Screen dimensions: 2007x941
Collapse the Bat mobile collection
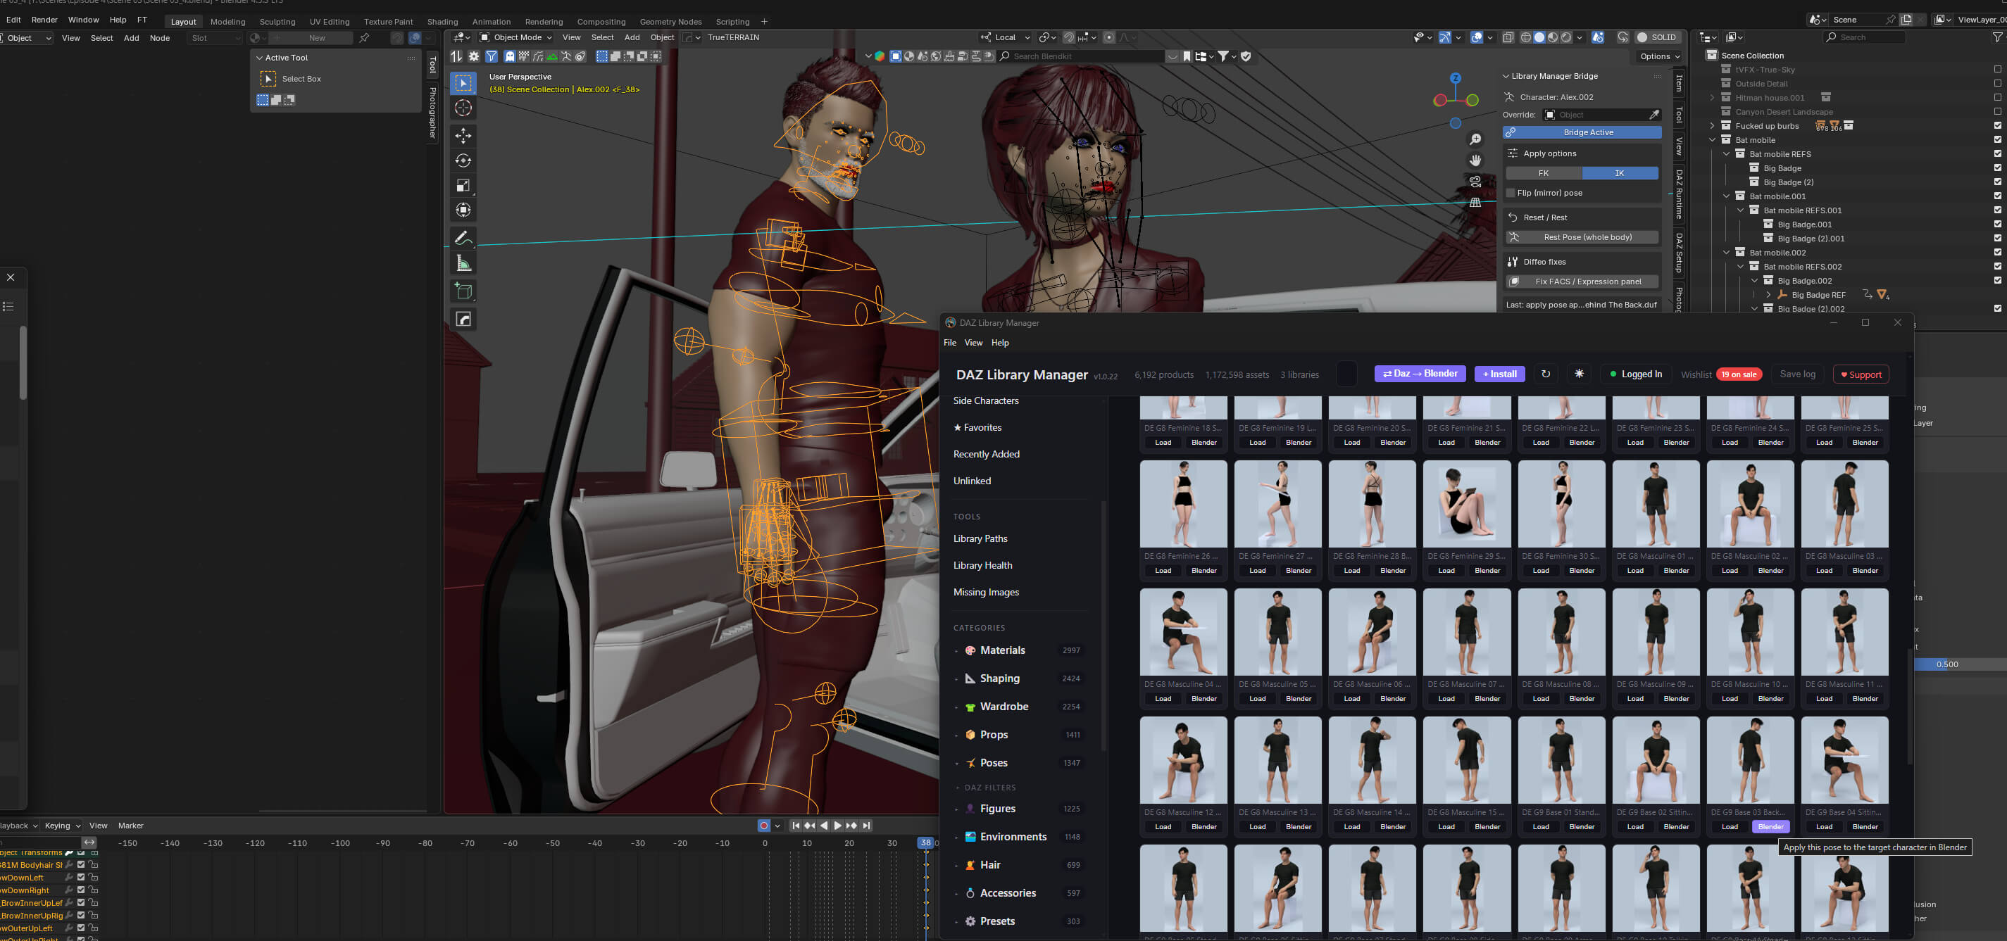click(x=1713, y=140)
